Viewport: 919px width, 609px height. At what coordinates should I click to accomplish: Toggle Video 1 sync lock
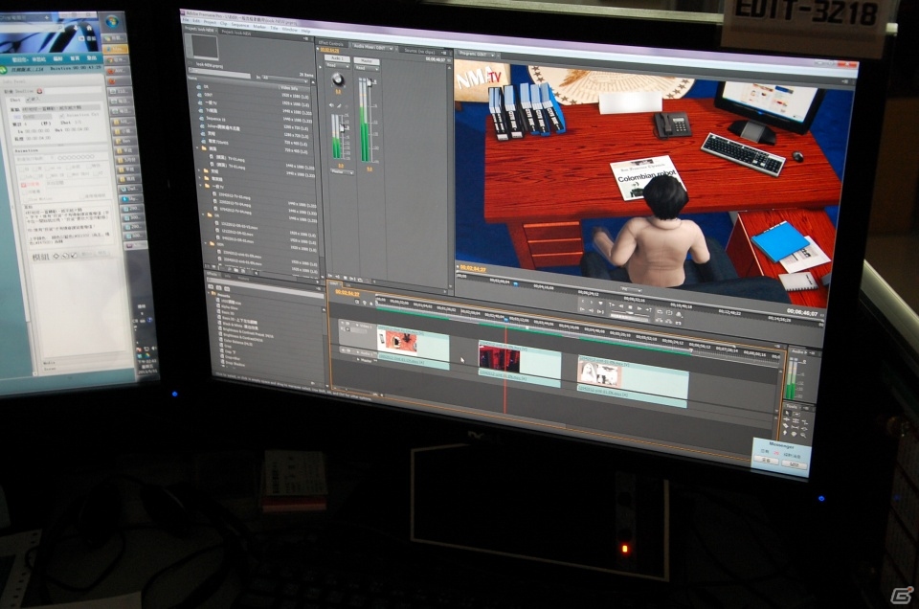click(347, 323)
